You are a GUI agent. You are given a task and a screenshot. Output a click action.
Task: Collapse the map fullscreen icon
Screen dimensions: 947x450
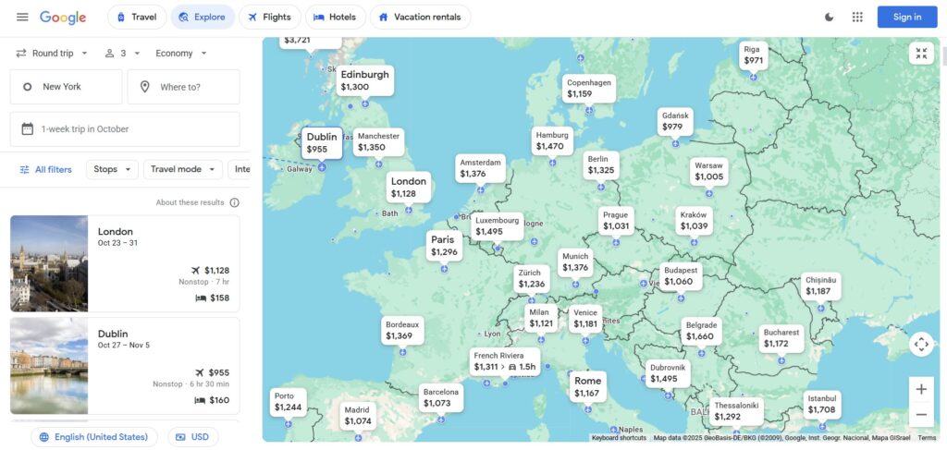tap(921, 54)
